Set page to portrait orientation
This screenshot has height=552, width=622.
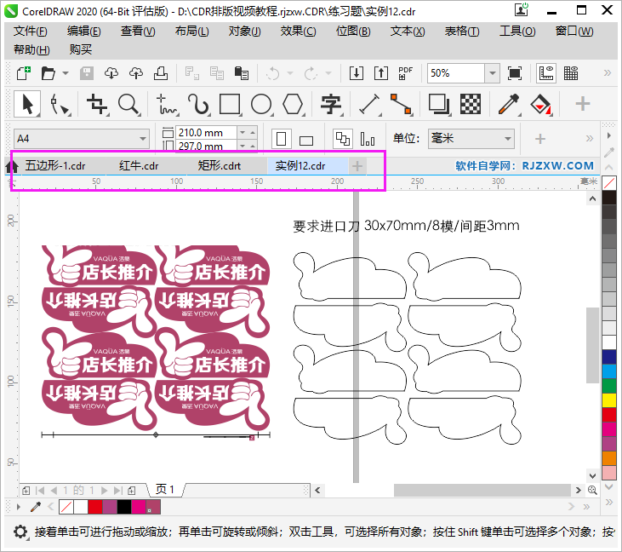point(282,139)
